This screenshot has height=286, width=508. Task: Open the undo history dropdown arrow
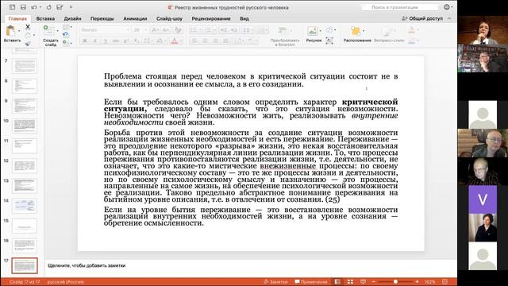click(40, 7)
